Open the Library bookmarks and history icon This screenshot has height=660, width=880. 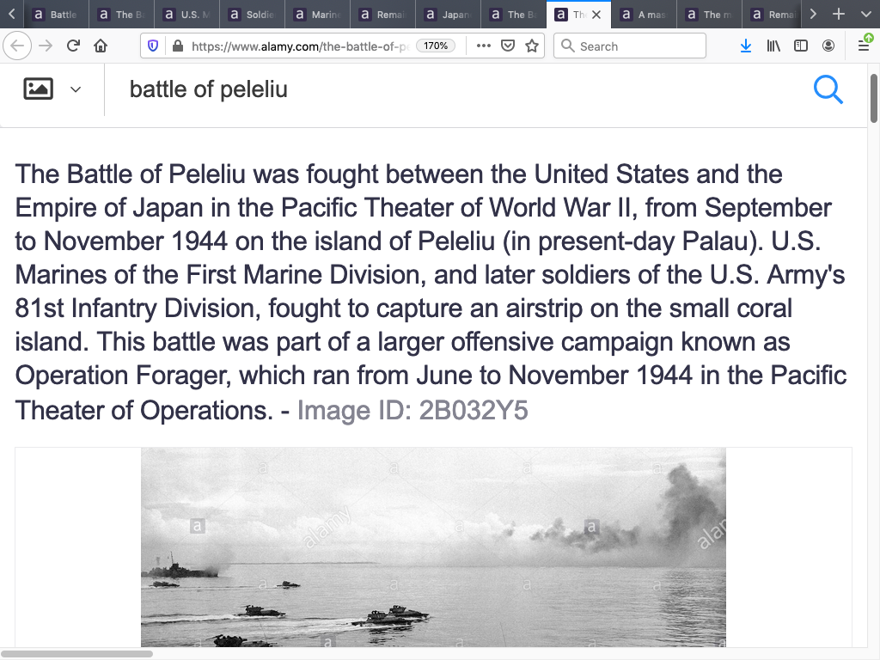773,46
